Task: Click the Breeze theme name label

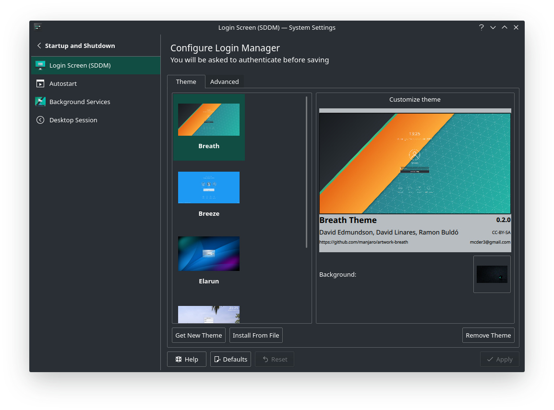Action: point(209,213)
